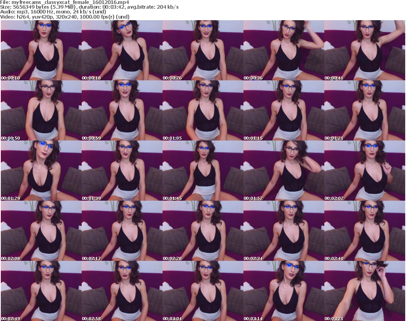Click the 'File:' name line in the header

65,2
